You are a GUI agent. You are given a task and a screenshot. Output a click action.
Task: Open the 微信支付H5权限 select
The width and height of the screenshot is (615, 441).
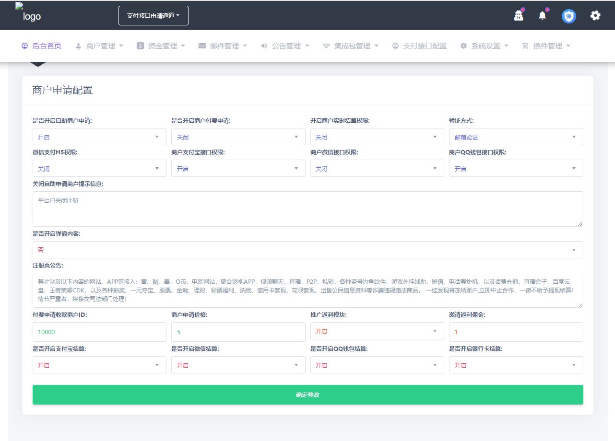[x=99, y=169]
